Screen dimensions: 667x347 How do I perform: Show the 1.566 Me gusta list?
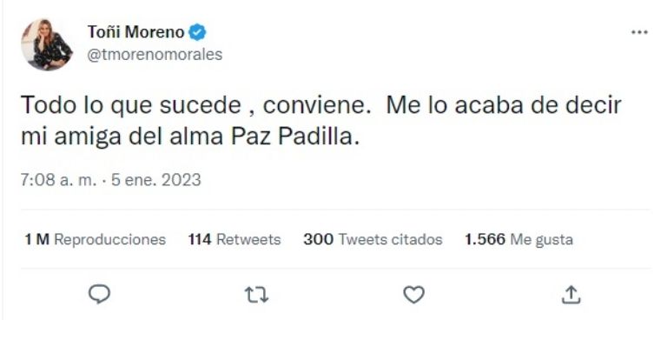coord(518,239)
